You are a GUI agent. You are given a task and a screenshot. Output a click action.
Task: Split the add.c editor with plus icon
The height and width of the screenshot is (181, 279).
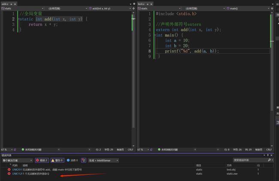133,8
